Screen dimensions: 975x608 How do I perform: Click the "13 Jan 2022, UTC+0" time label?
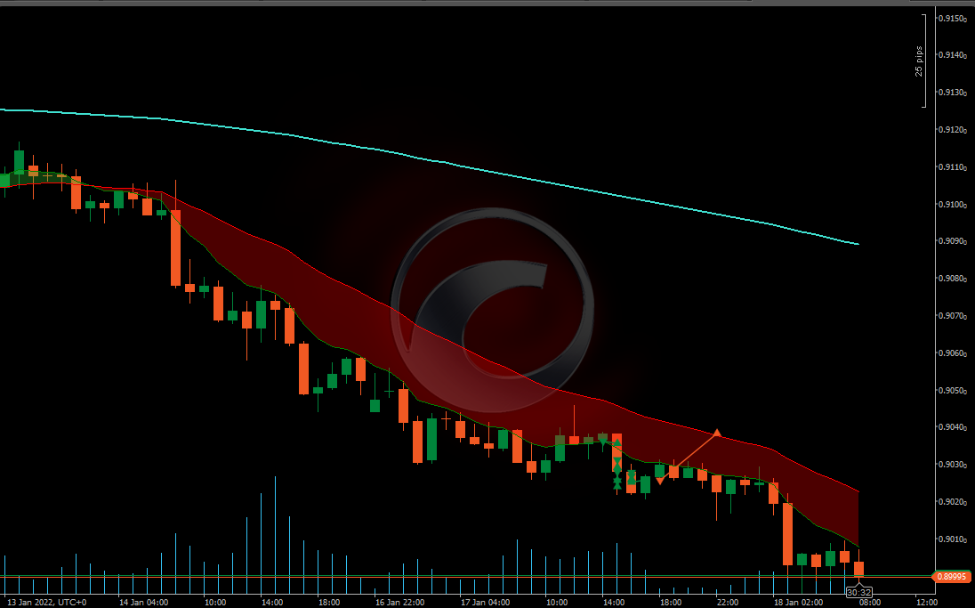click(x=46, y=603)
